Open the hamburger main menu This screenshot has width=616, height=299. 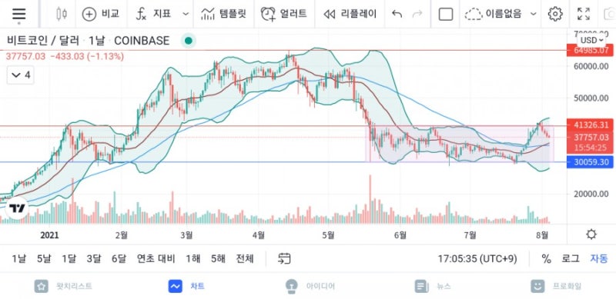click(18, 14)
